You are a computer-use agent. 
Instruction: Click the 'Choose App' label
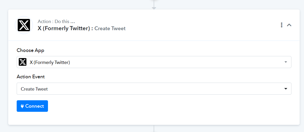coord(31,50)
